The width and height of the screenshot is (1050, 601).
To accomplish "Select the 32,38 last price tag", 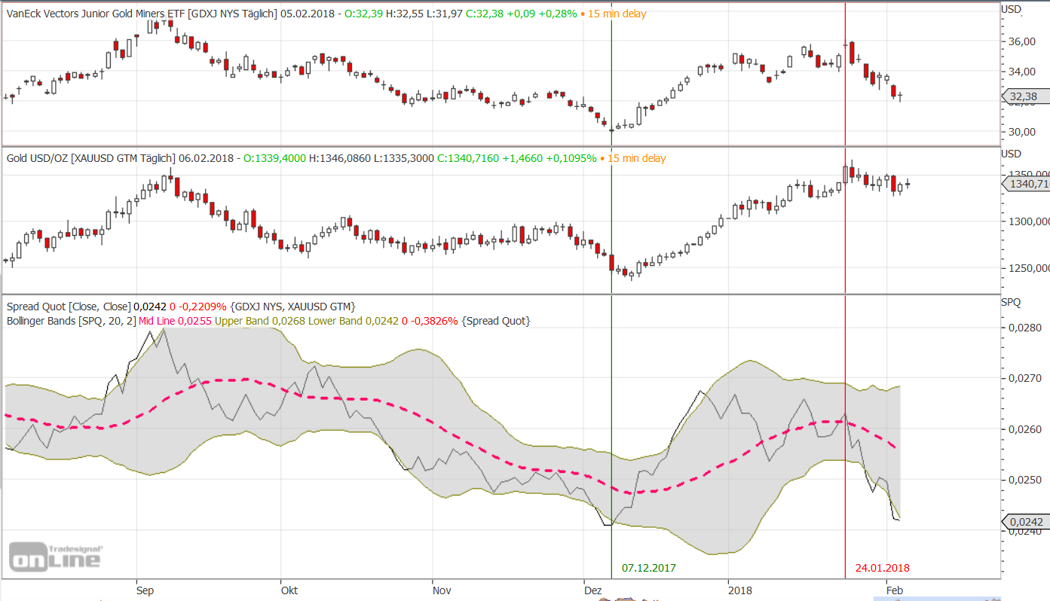I will point(1024,96).
